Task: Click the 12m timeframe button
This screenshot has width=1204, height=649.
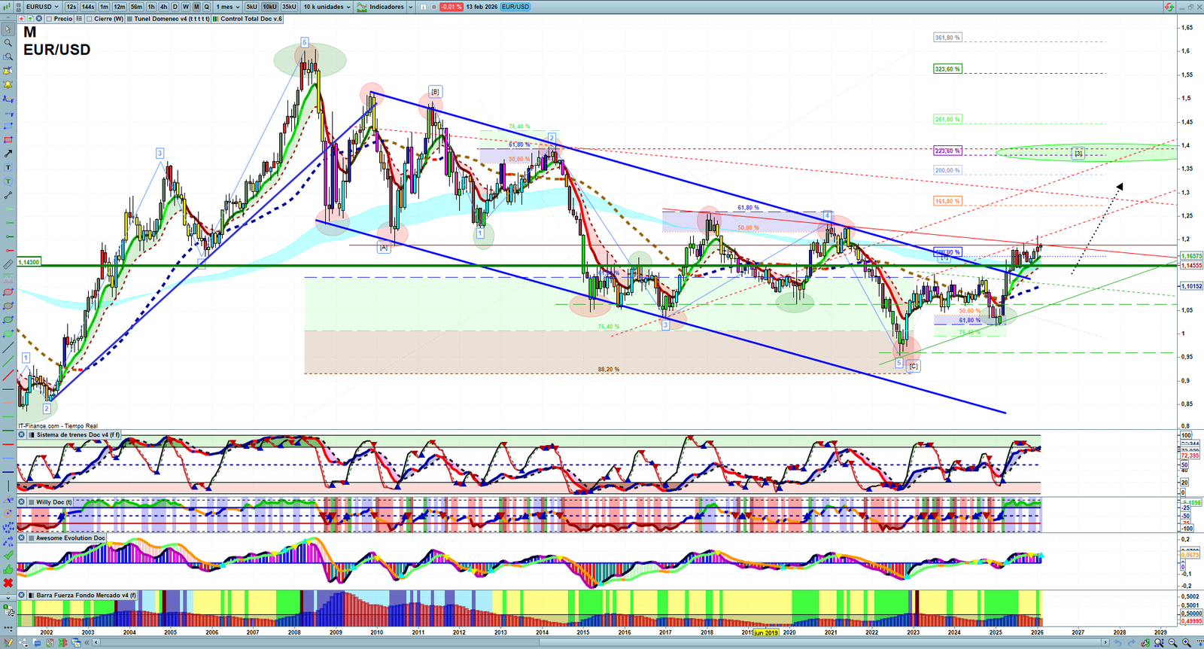Action: point(120,7)
